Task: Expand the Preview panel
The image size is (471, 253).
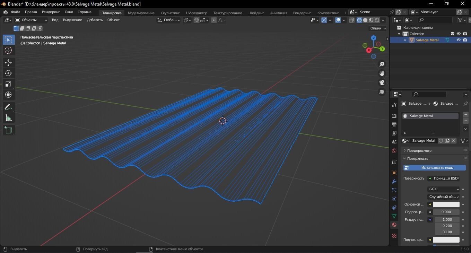Action: point(419,150)
